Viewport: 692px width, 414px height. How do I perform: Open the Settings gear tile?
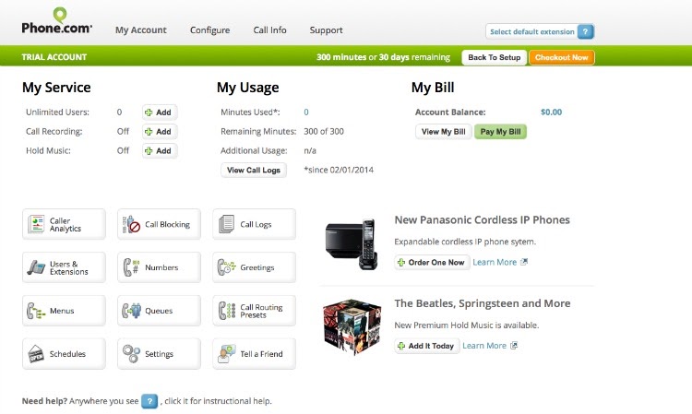159,354
